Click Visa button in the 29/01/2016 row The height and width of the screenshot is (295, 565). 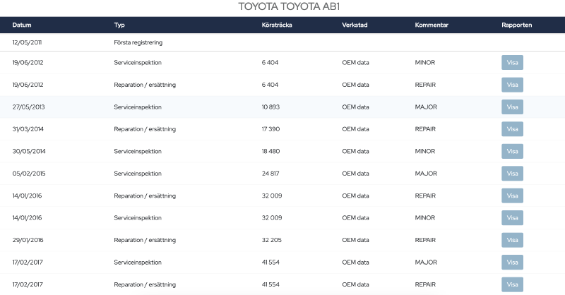tap(512, 240)
